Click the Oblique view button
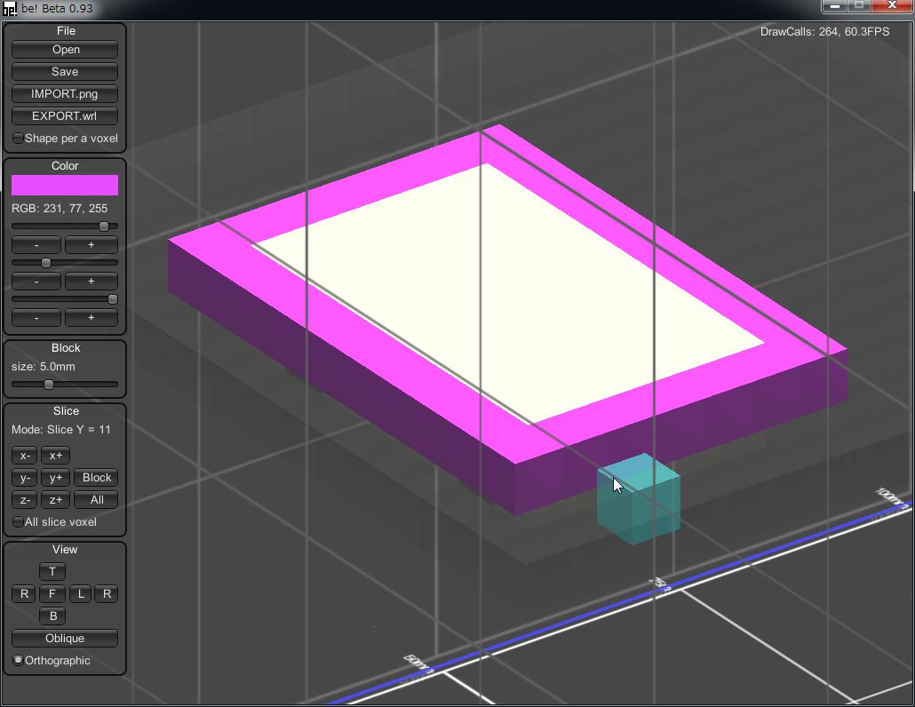This screenshot has width=915, height=707. click(x=65, y=638)
